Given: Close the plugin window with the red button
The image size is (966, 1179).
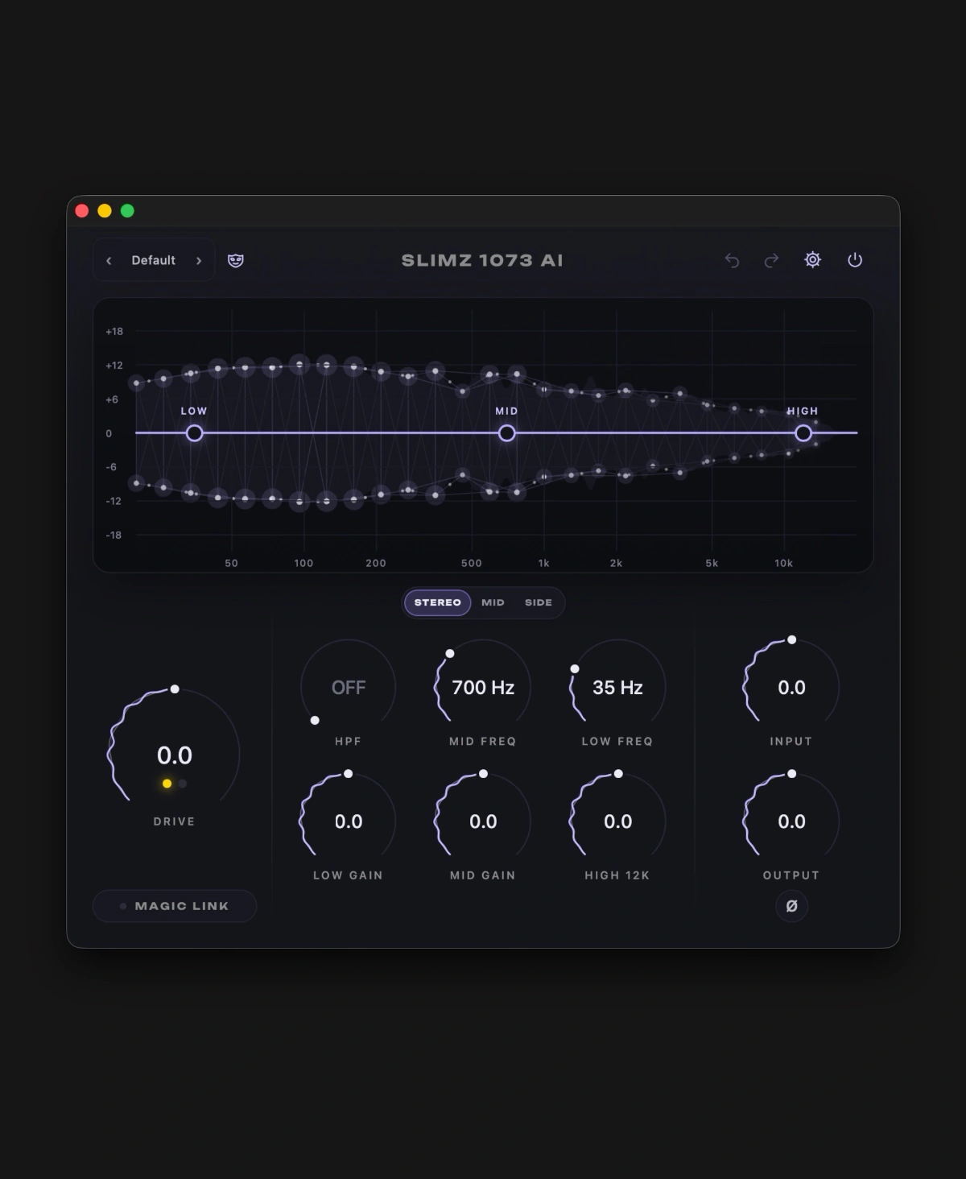Looking at the screenshot, I should coord(82,211).
